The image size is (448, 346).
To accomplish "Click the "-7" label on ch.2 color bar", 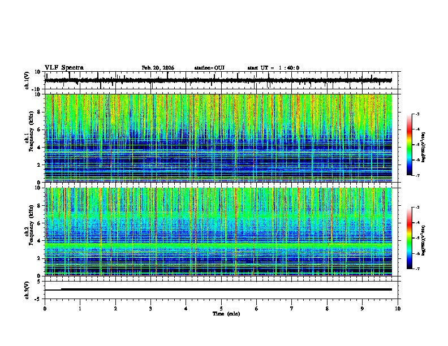I will [417, 269].
